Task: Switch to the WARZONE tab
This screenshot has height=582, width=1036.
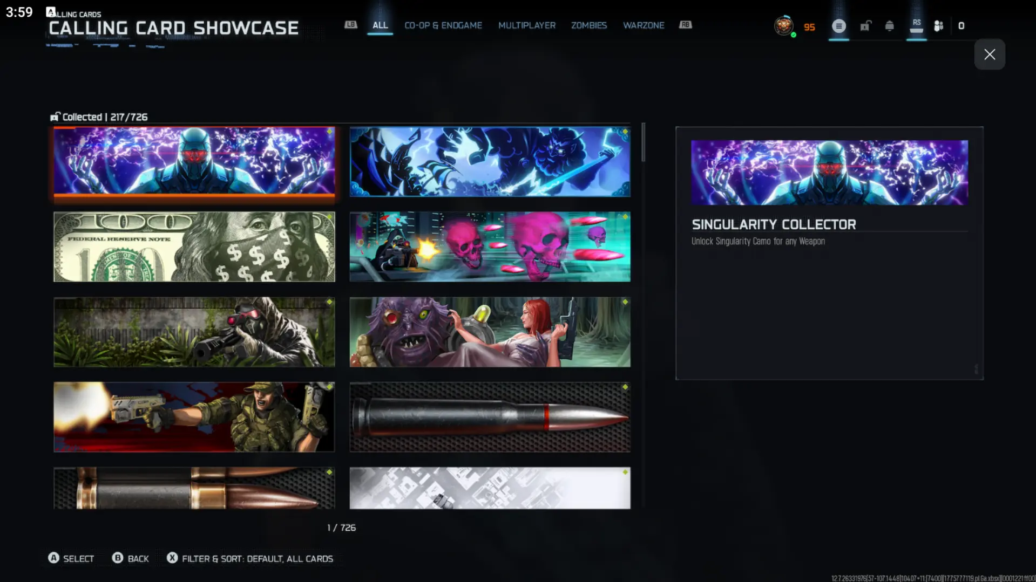Action: point(644,25)
